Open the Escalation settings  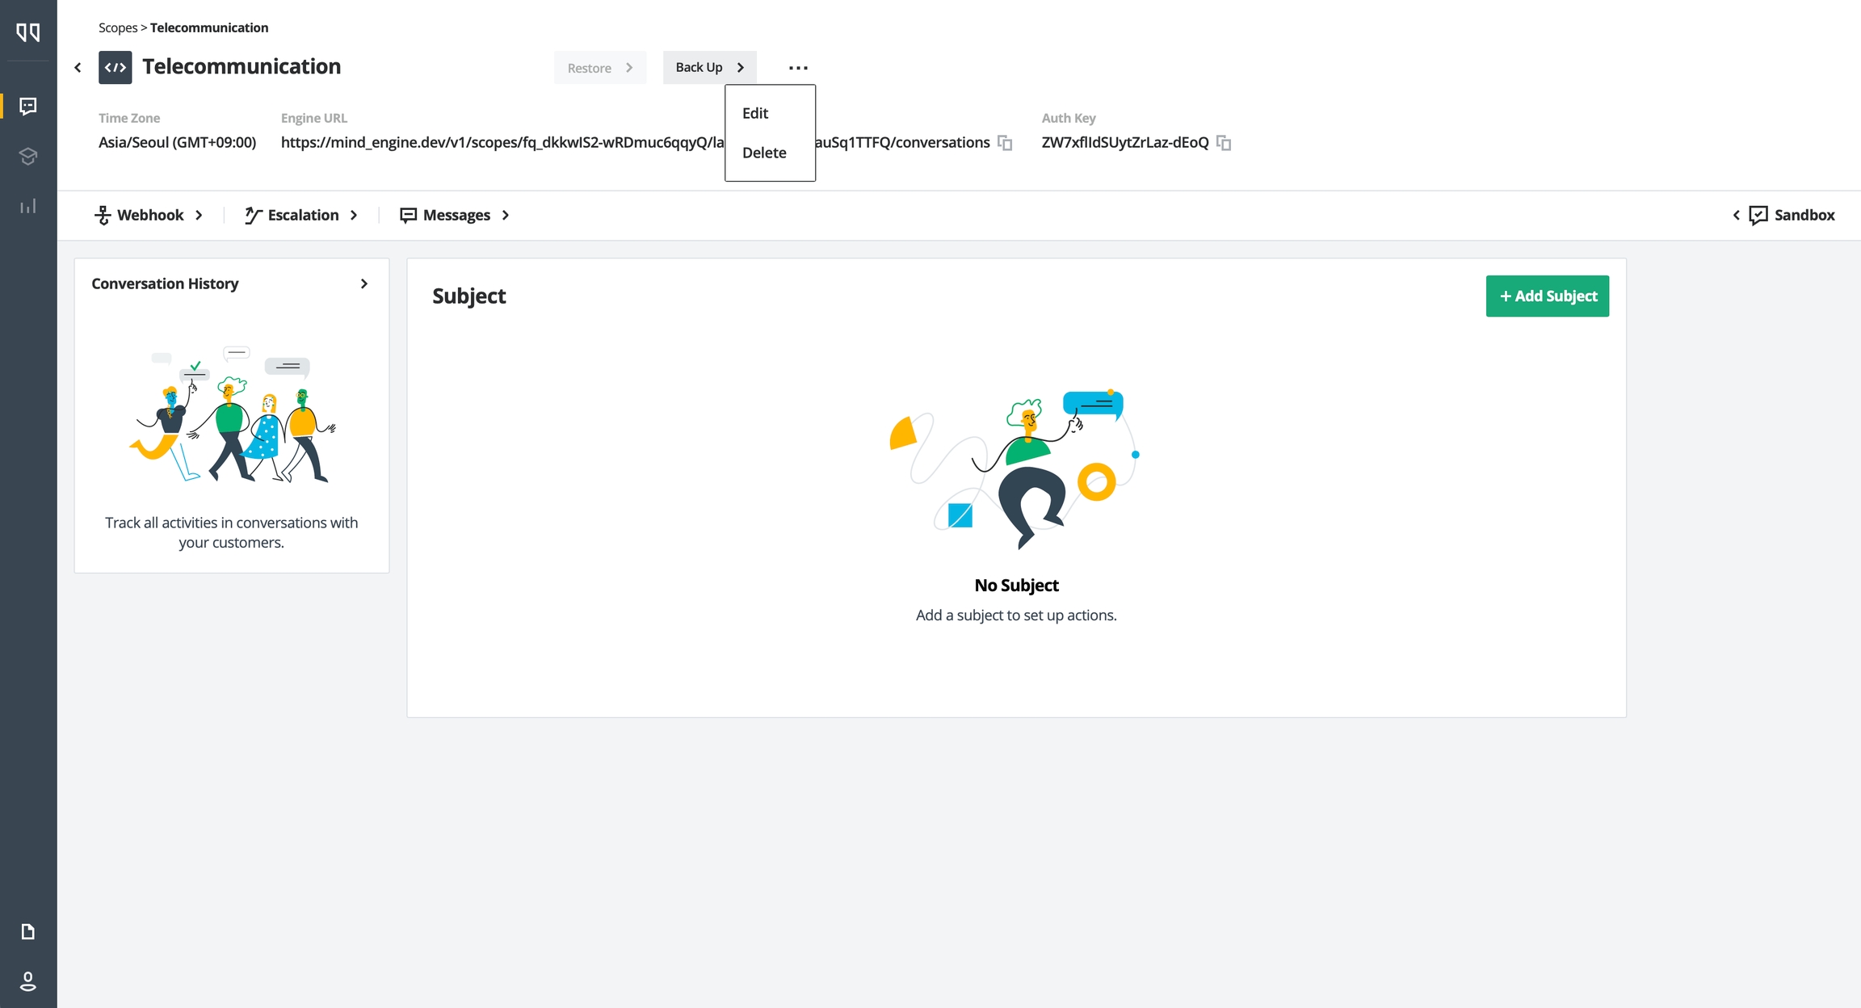click(301, 215)
